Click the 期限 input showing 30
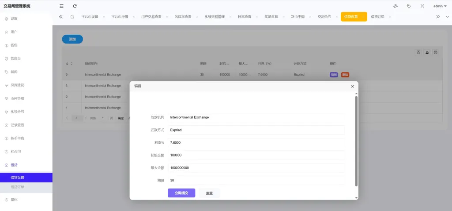This screenshot has width=452, height=211. coord(256,181)
